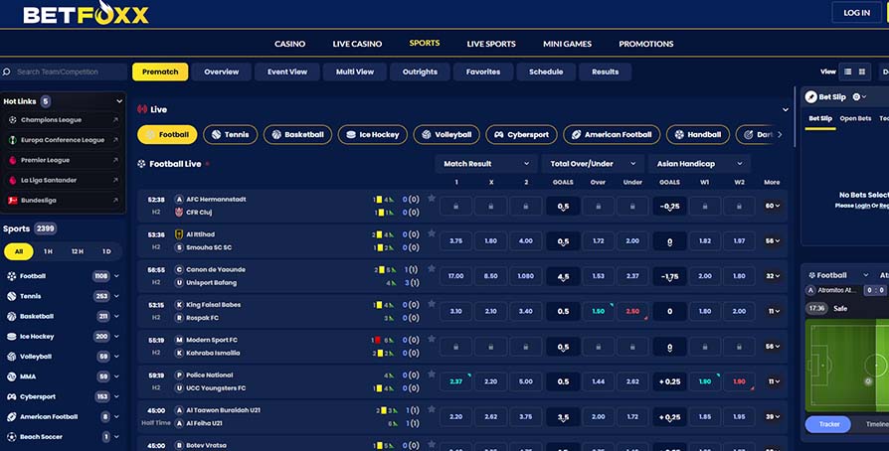Image resolution: width=889 pixels, height=451 pixels.
Task: Click the Login link in bet slip
Action: coord(862,206)
